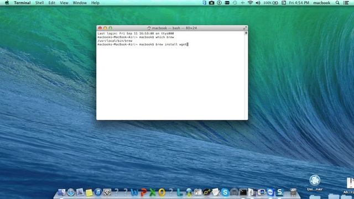354x199 pixels.
Task: Close the Terminal window with the red button
Action: pyautogui.click(x=100, y=28)
